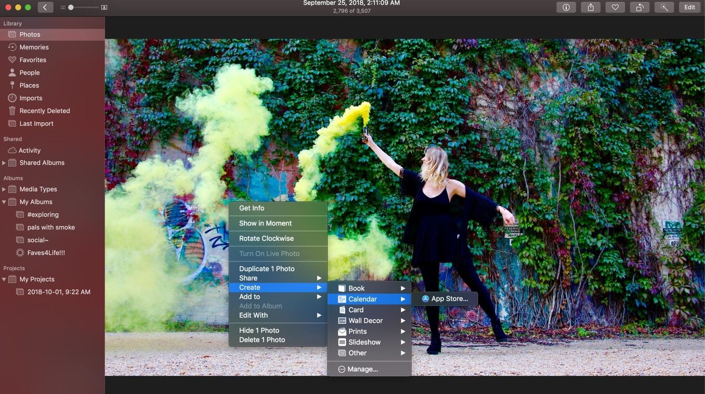Screen dimensions: 705x394
Task: Collapse the My Albums folder
Action: pos(4,202)
